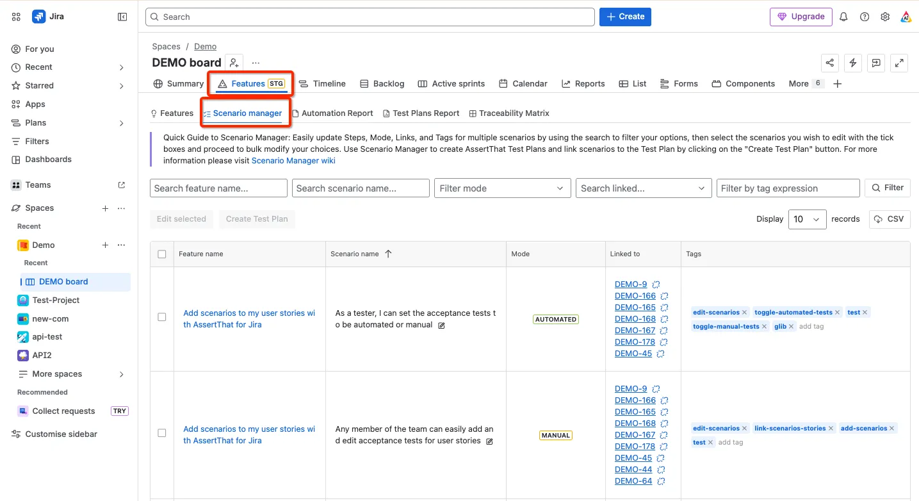Expand More spaces in the sidebar
The width and height of the screenshot is (919, 501).
[122, 374]
